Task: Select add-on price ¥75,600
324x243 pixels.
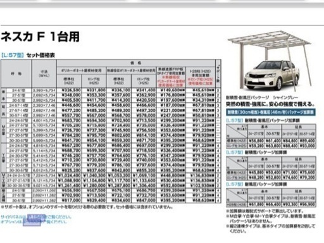Action: point(308,173)
